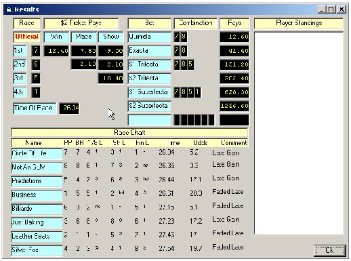Click the empty Player Standings list box
The image size is (351, 261).
(x=299, y=133)
